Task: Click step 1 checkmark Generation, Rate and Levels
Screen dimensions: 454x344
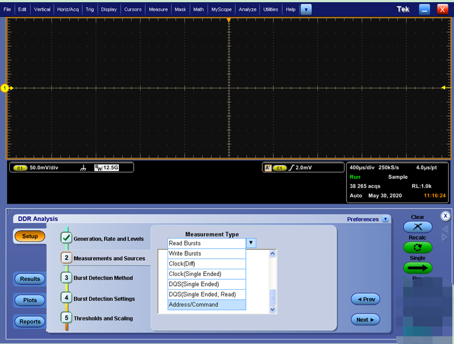Action: 66,238
